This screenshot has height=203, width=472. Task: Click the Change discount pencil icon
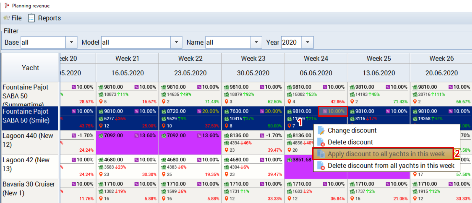(x=321, y=131)
